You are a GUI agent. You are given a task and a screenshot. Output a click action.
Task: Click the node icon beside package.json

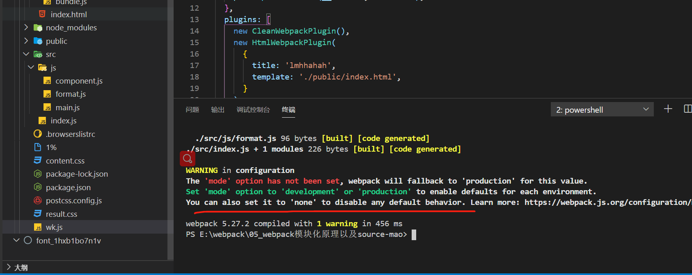tap(38, 187)
